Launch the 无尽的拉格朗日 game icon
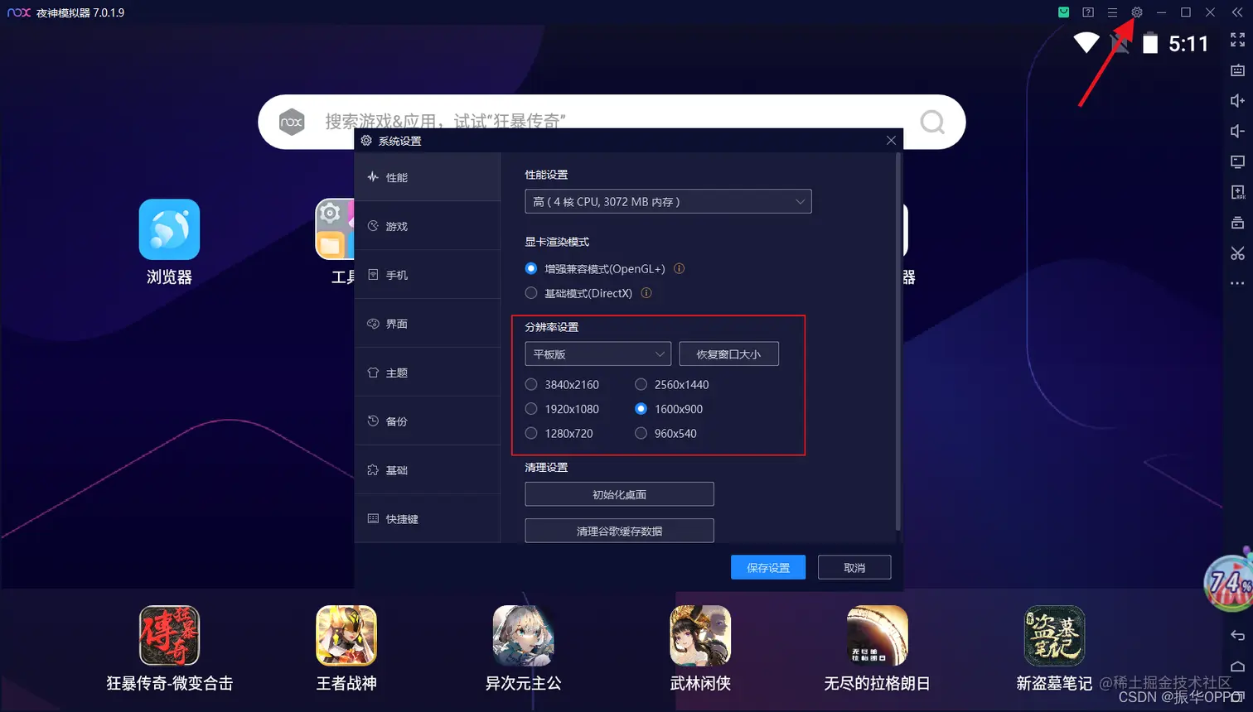The width and height of the screenshot is (1253, 712). pos(877,635)
